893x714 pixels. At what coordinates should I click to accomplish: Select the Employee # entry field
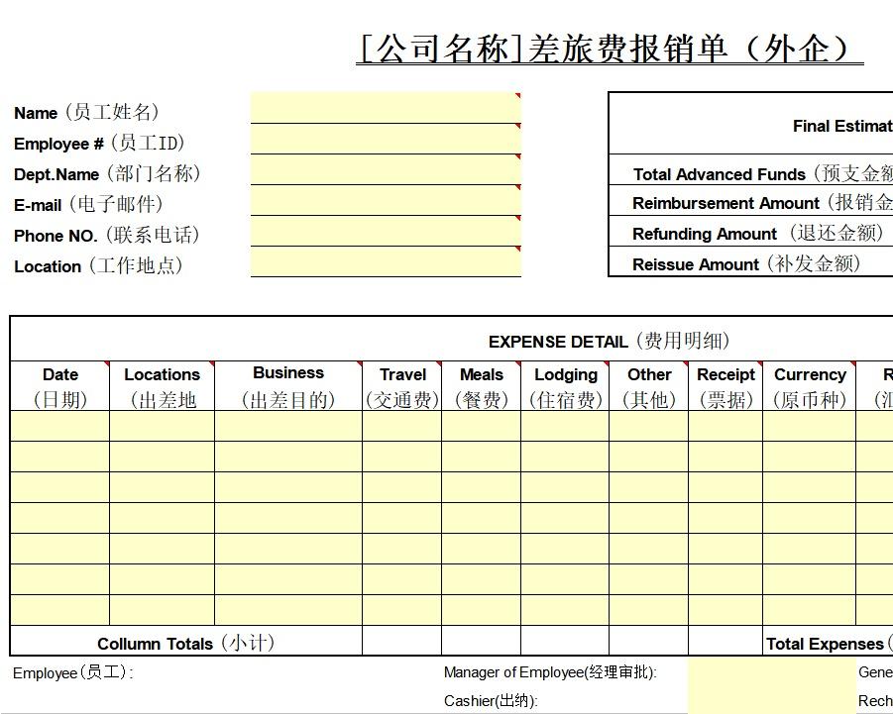386,139
